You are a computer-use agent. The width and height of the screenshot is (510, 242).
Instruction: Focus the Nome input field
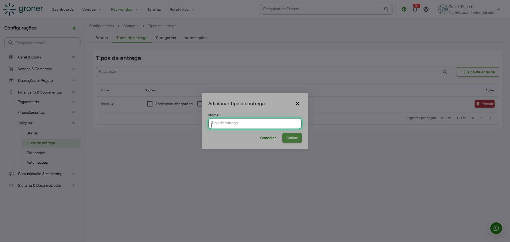255,123
